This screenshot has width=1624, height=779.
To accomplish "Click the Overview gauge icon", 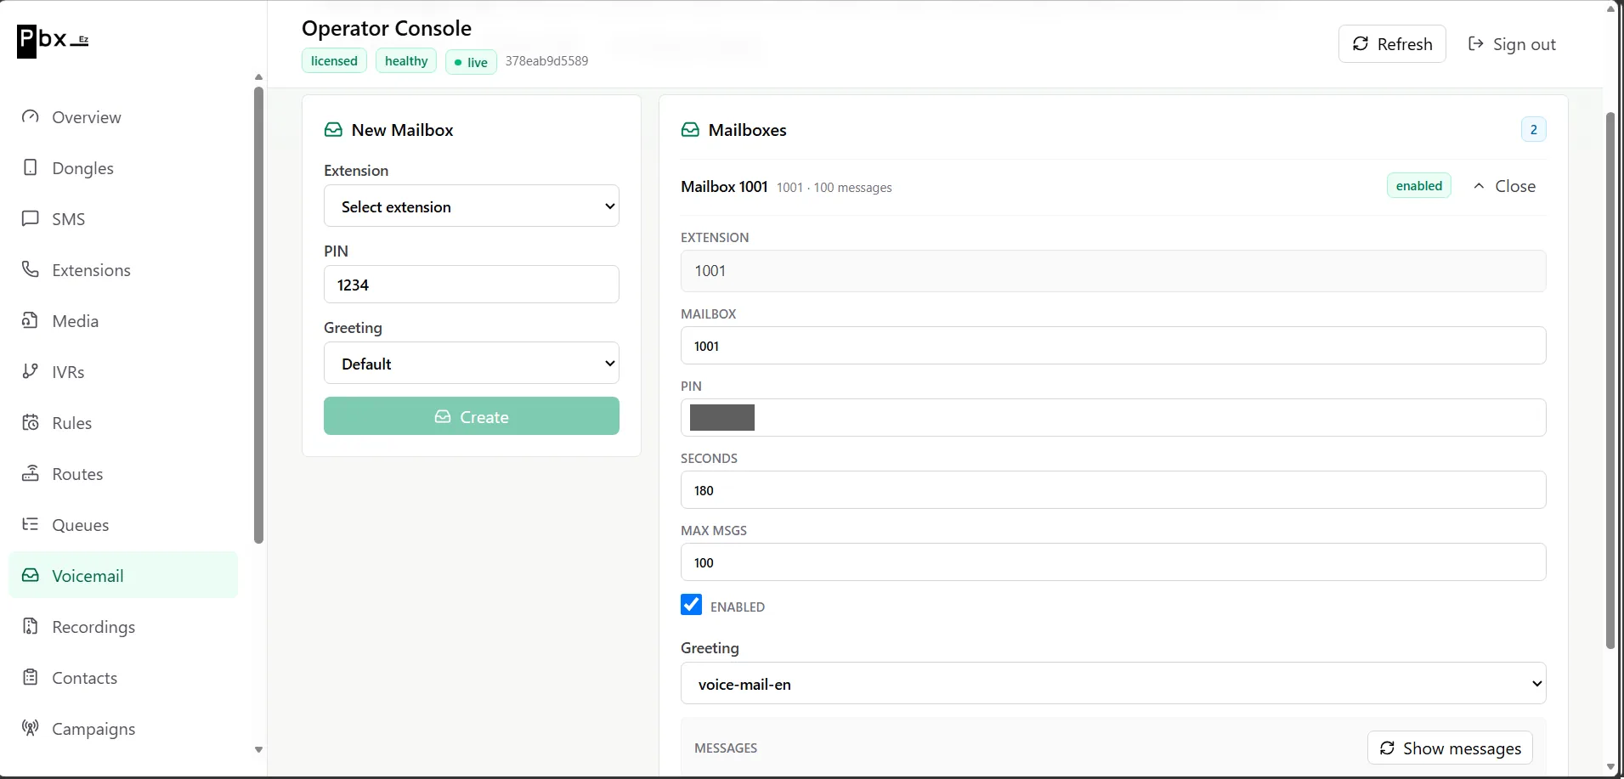I will 31,116.
